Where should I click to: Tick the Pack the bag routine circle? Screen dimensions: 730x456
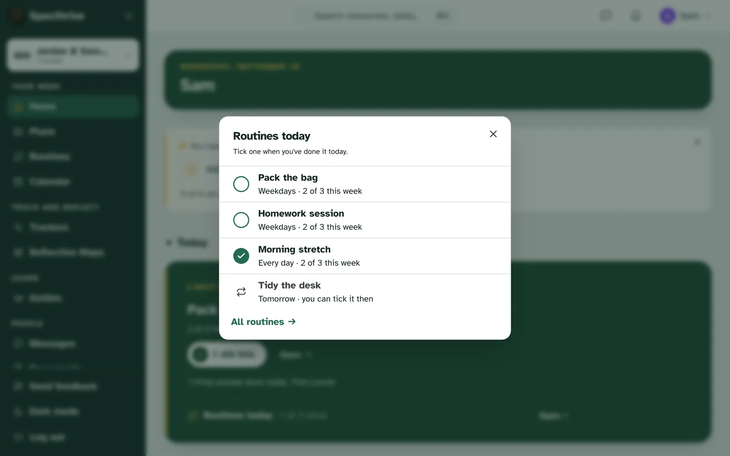click(x=241, y=184)
